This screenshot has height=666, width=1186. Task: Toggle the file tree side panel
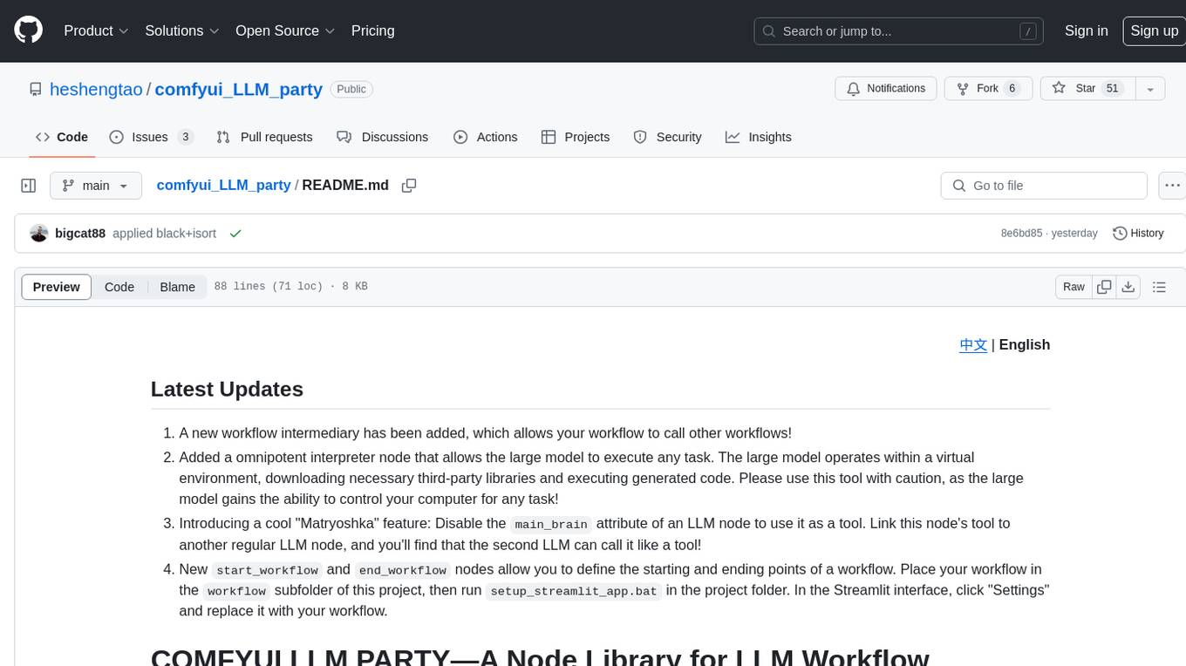[29, 186]
